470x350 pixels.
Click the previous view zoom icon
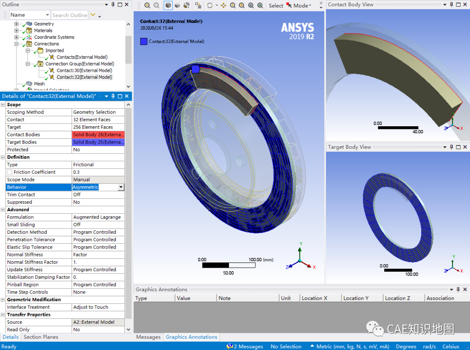[x=147, y=5]
